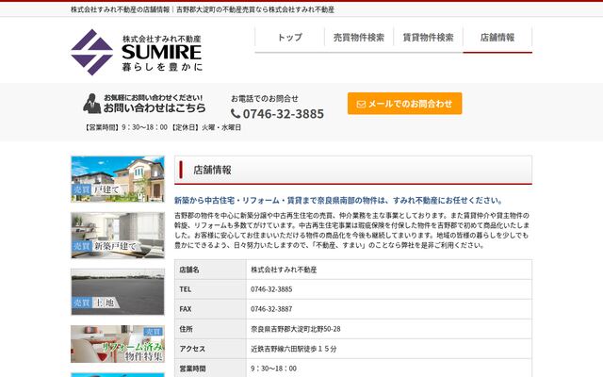This screenshot has width=603, height=377.
Task: Click the 店舗名 row label
Action: click(x=189, y=270)
